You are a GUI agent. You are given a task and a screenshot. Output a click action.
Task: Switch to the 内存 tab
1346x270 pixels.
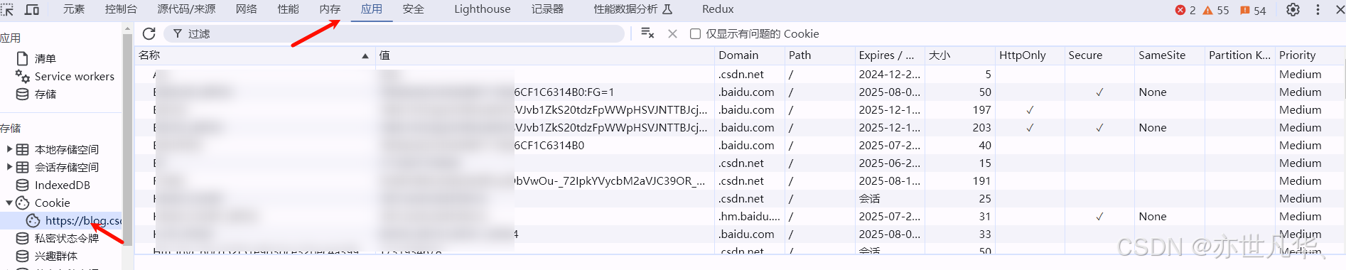coord(330,9)
